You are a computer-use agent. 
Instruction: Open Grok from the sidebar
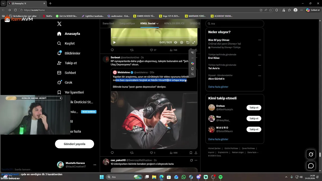click(65, 82)
